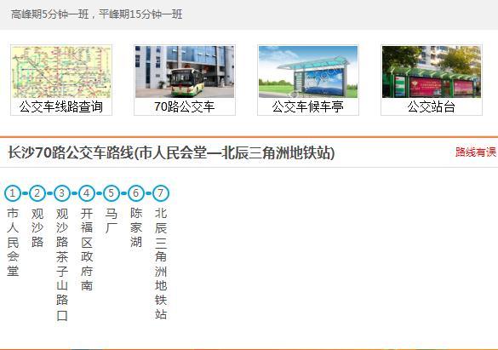Select stop number 3 circle icon
Viewport: 498px width, 350px height.
pyautogui.click(x=62, y=193)
